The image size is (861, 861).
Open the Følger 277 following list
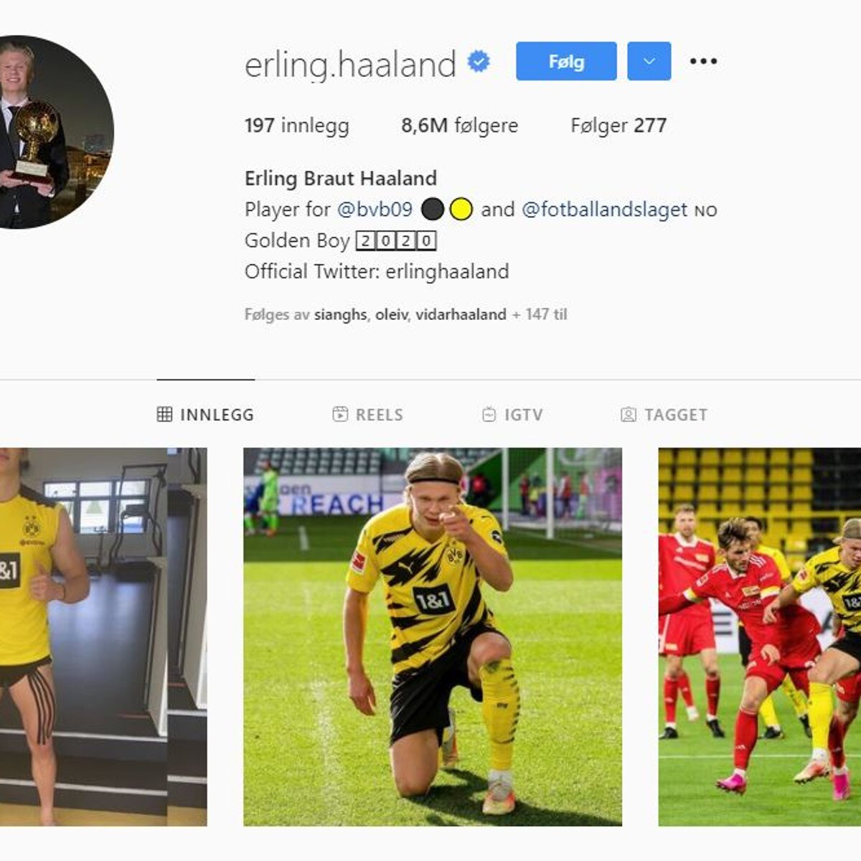click(618, 126)
